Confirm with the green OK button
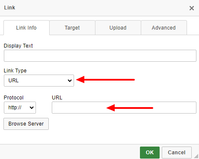Screen dimensions: 199x159 click(150, 153)
